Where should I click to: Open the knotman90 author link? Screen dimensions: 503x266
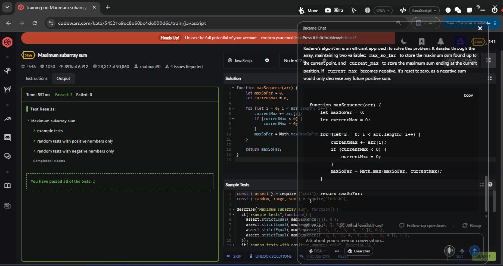(x=147, y=66)
